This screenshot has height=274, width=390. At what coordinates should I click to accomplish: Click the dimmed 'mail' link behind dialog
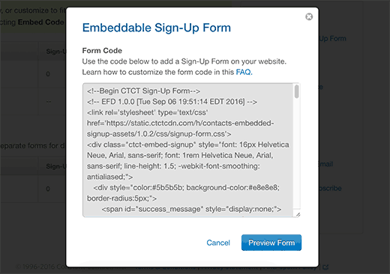coord(325,164)
